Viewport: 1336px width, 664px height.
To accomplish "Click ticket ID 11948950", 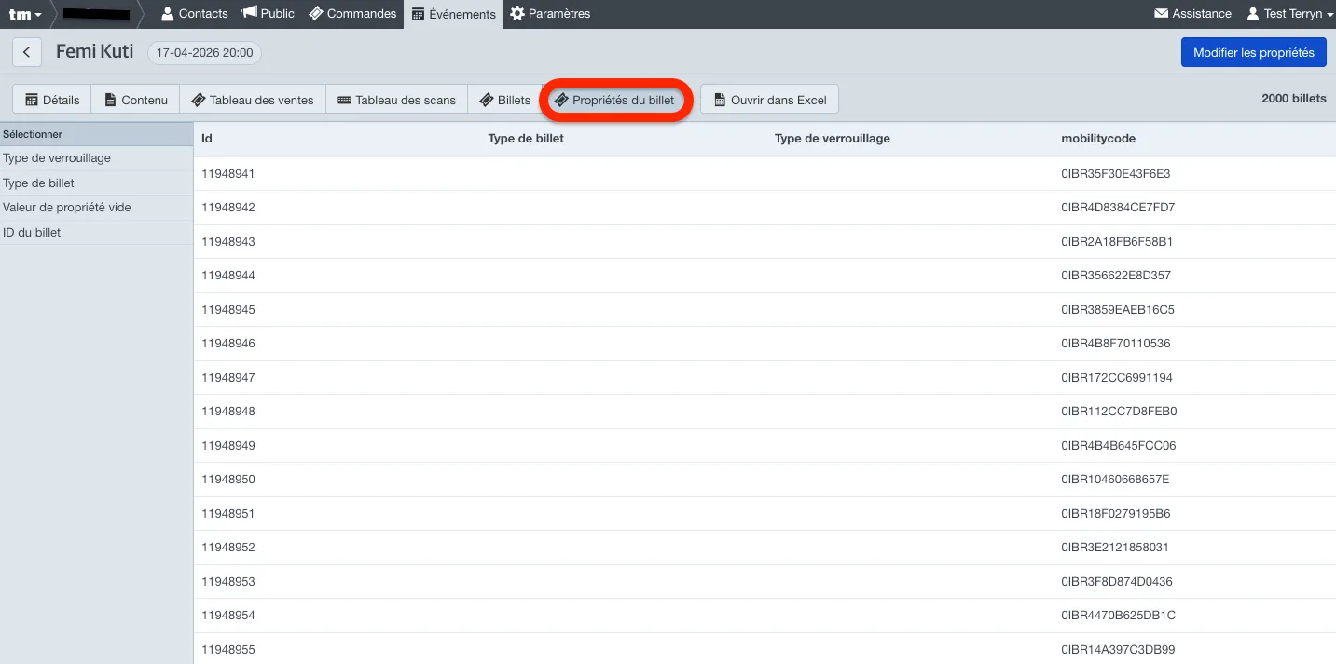I will (x=228, y=480).
